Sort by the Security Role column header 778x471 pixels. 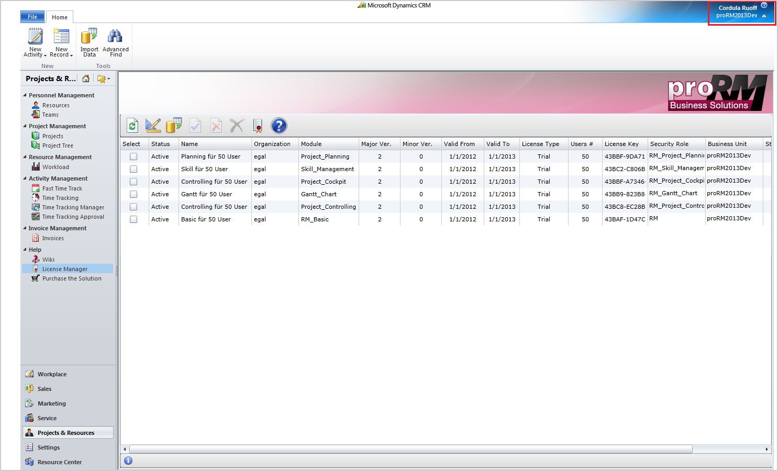coord(676,144)
